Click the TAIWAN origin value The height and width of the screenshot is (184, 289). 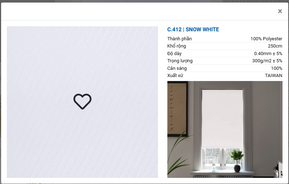(x=274, y=75)
